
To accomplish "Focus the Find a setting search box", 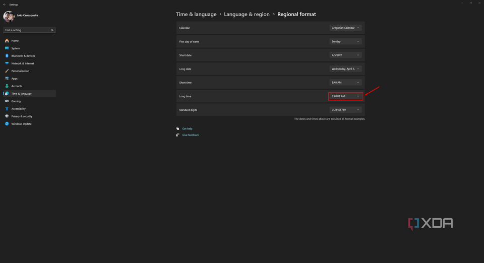I will [28, 30].
